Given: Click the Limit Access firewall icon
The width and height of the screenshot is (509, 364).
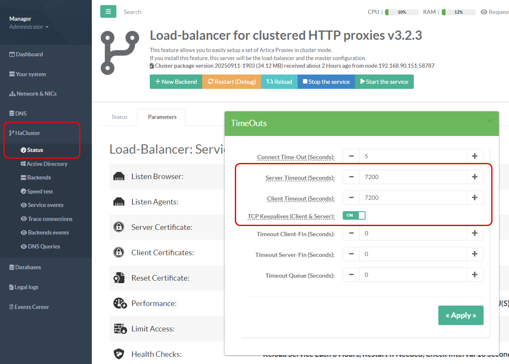Looking at the screenshot, I should pyautogui.click(x=119, y=329).
